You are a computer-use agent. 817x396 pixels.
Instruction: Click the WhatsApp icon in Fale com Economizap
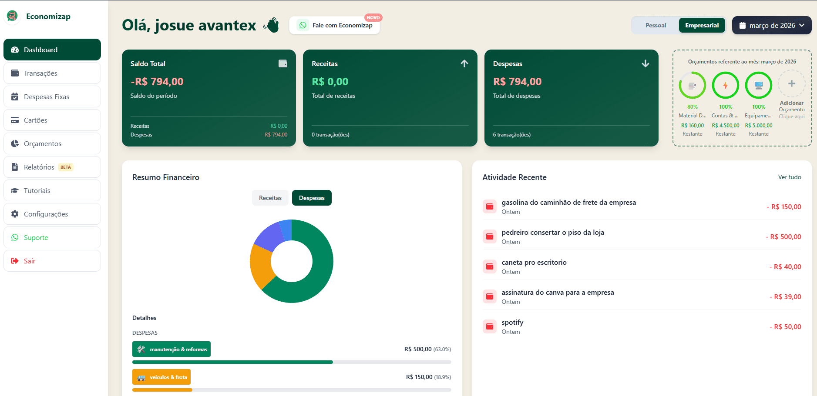303,25
